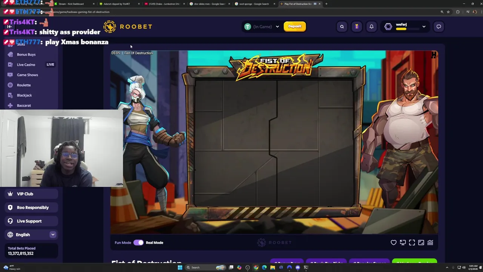This screenshot has height=272, width=483.
Task: Click the Live Support headset icon
Action: 10,221
